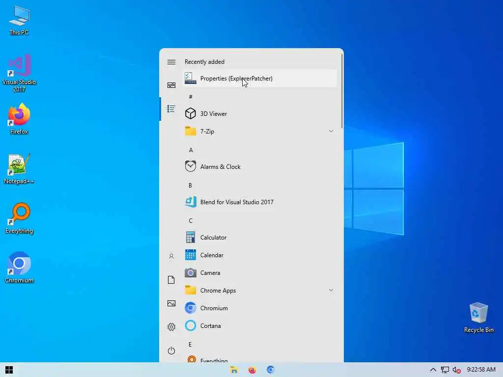
Task: Select the Firefox desktop shortcut
Action: (19, 119)
